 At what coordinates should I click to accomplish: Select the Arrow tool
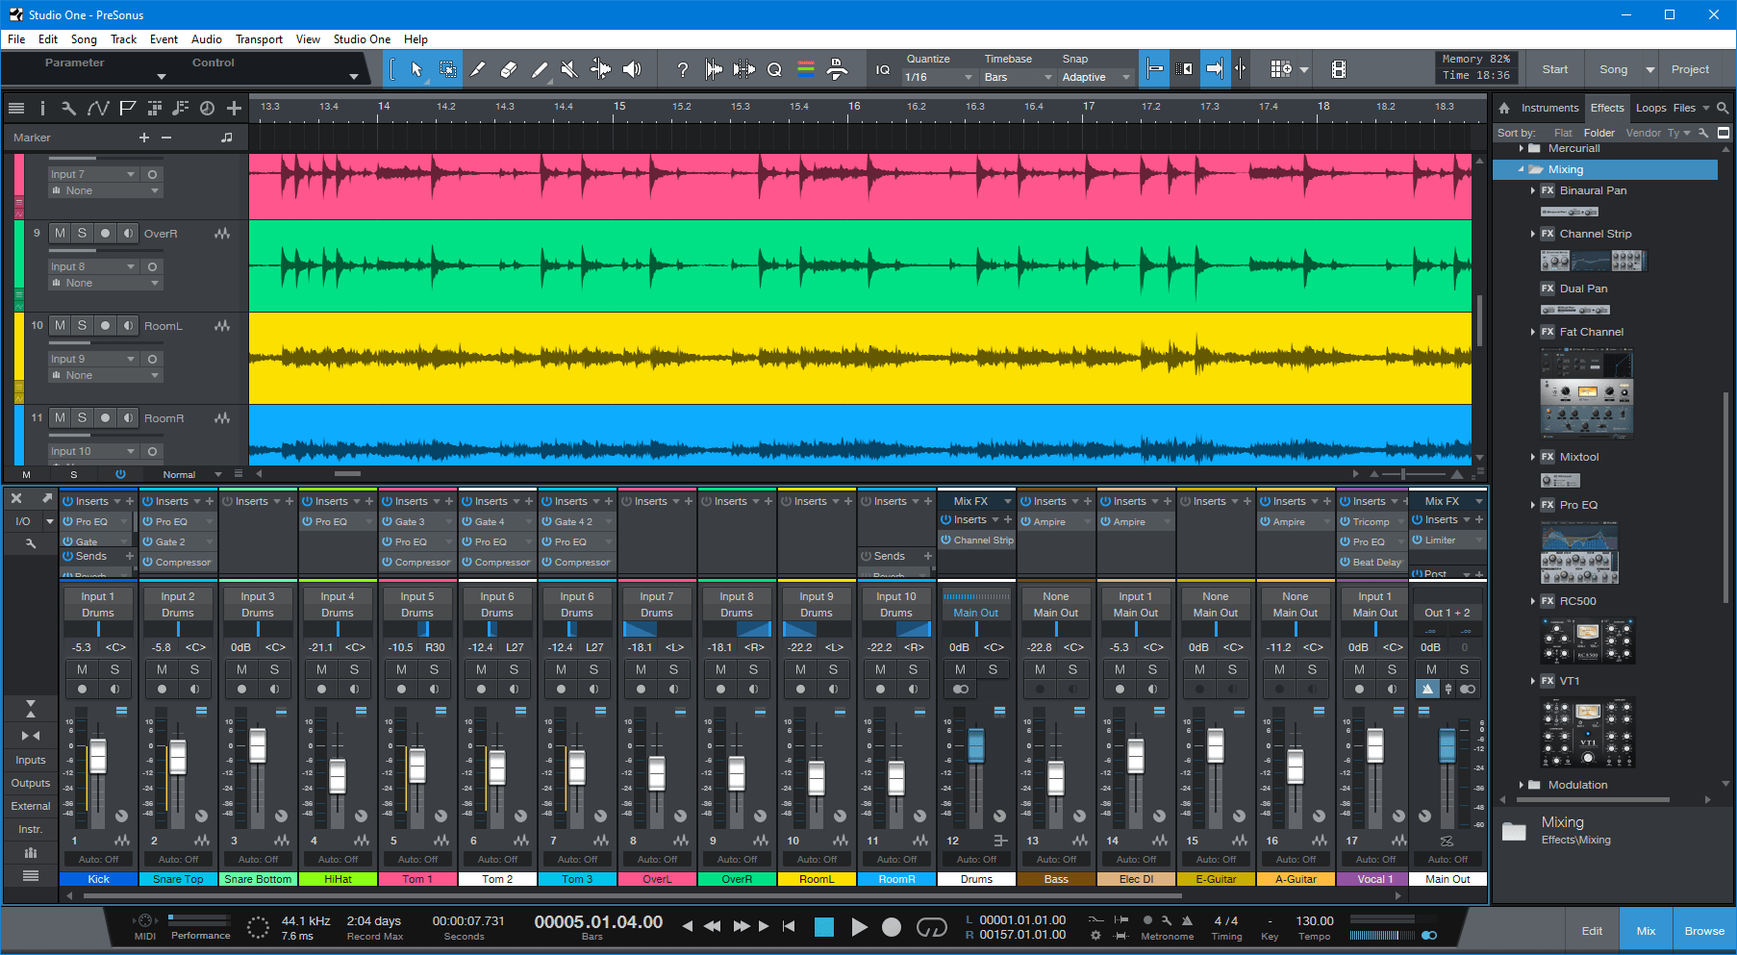coord(416,69)
